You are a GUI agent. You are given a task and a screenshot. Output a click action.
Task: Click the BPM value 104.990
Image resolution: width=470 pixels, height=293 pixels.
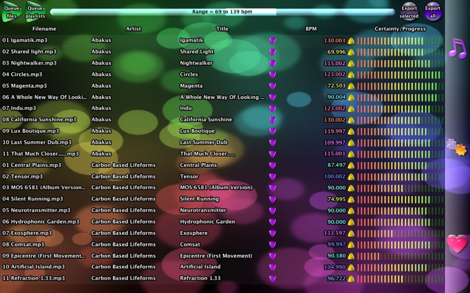pos(334,267)
